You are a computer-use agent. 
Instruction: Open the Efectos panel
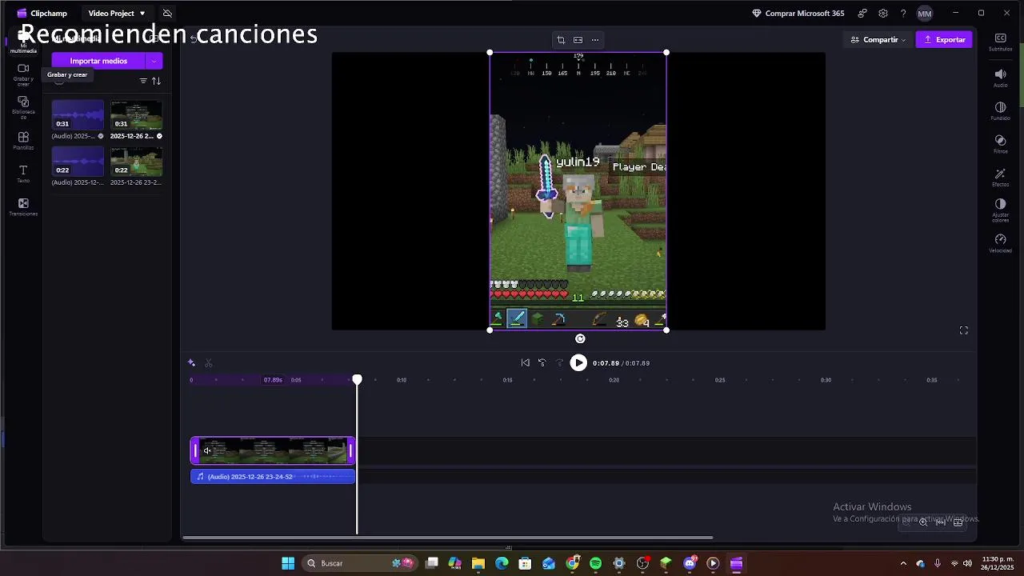coord(1000,178)
